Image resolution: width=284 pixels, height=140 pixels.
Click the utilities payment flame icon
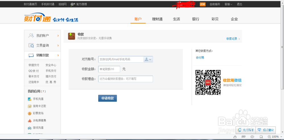pos(30,120)
